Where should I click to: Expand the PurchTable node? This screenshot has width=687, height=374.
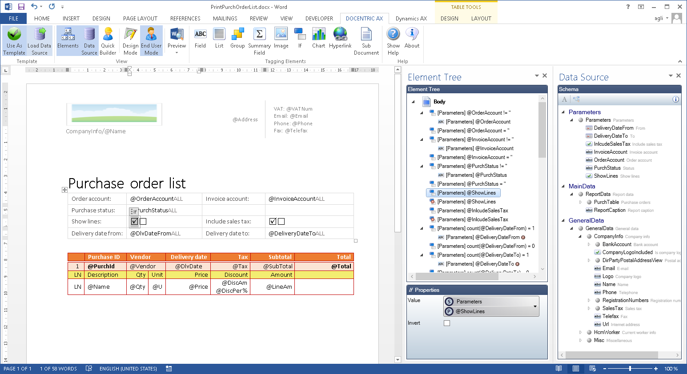coord(580,202)
